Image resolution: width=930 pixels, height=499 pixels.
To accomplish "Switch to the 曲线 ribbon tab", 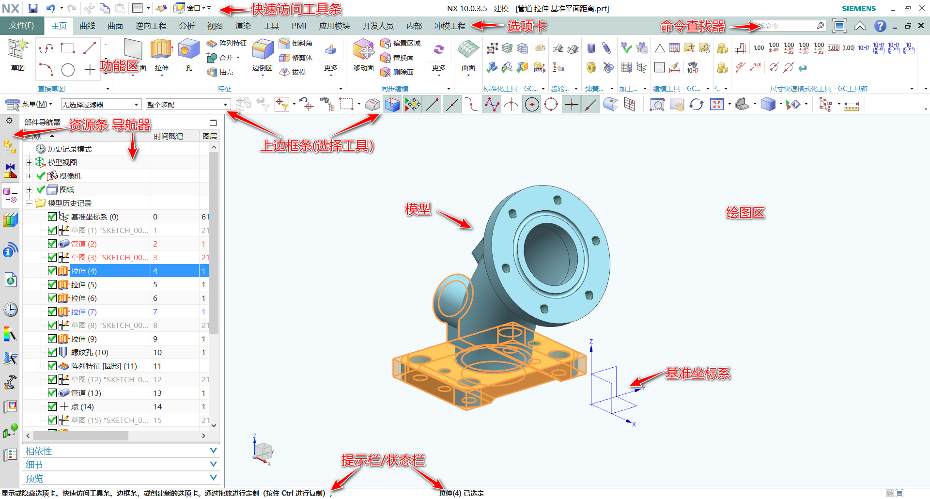I will pos(87,26).
